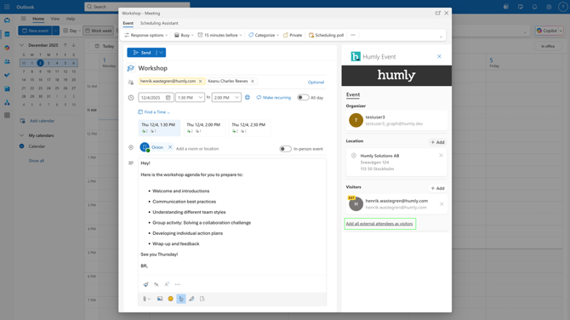The image size is (570, 320).
Task: Open the 15 minutes before reminder dropdown
Action: (220, 35)
